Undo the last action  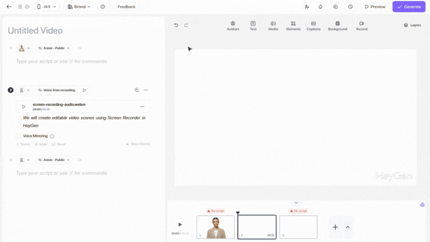tap(176, 25)
